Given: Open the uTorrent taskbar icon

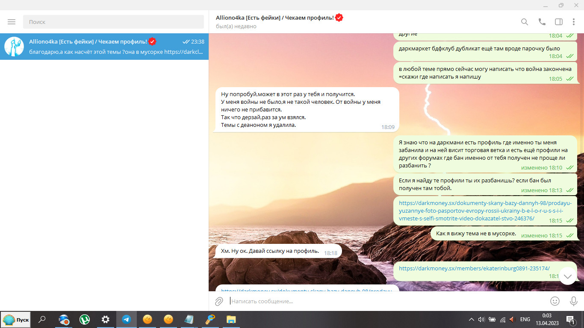Looking at the screenshot, I should click(x=85, y=319).
